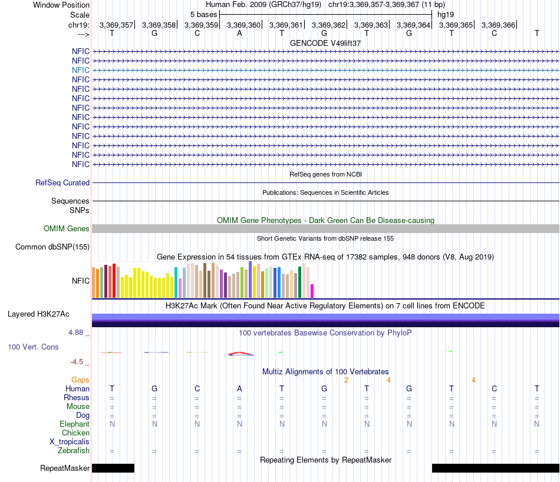Select the X_tropicalis alignment row label
This screenshot has height=482, width=560.
point(70,442)
